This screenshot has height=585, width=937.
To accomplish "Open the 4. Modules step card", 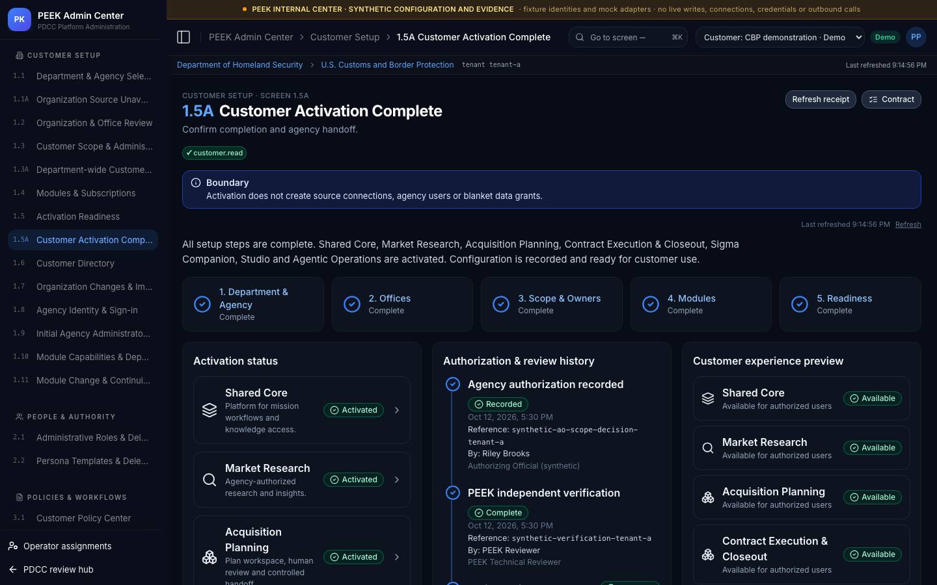I will (701, 304).
